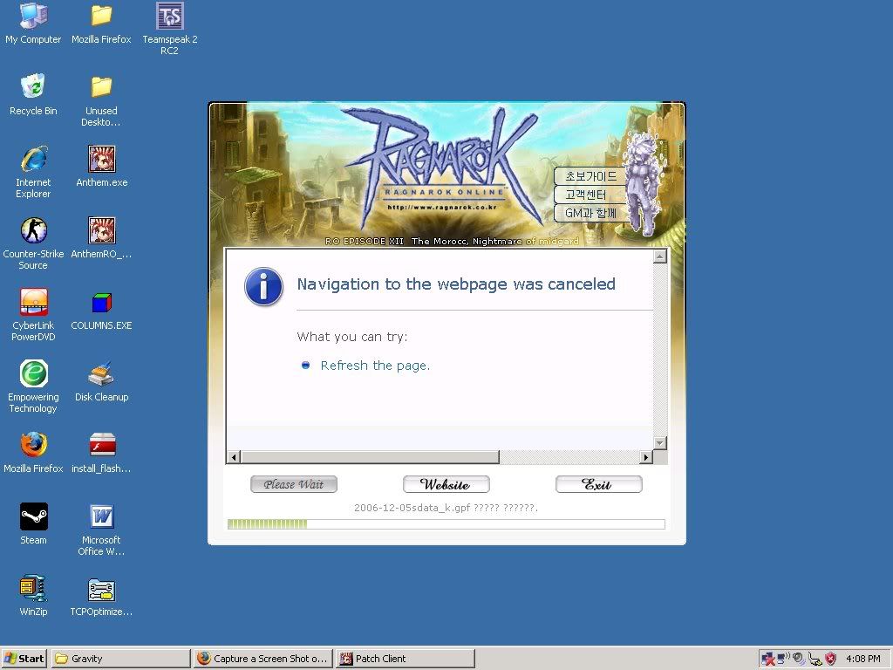Image resolution: width=893 pixels, height=670 pixels.
Task: Click the GM과 함께 banner button
Action: pyautogui.click(x=590, y=213)
